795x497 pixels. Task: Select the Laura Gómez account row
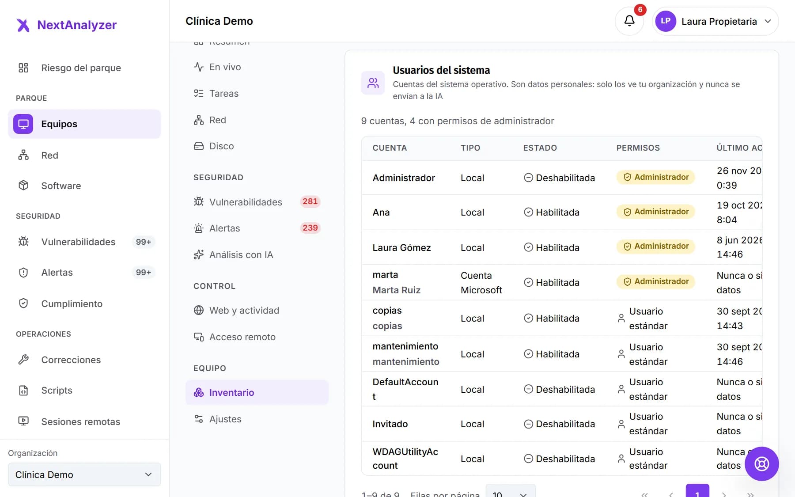pos(562,247)
